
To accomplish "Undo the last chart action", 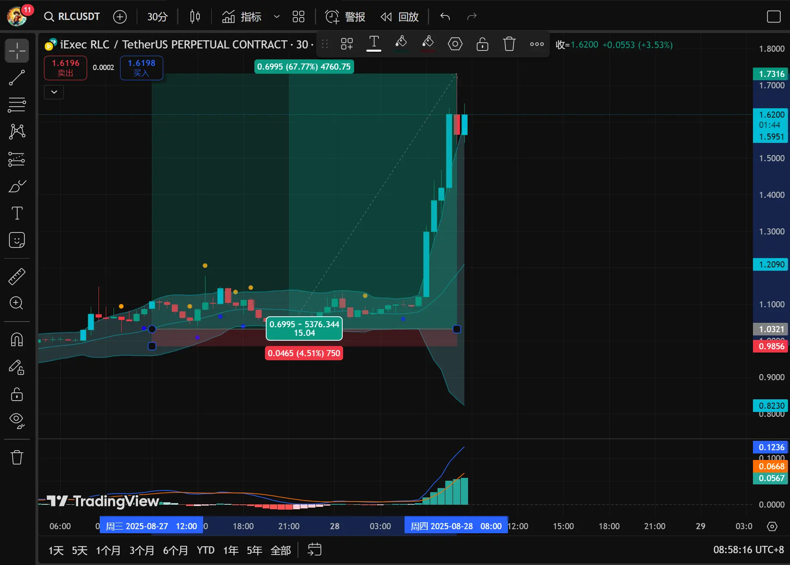I will tap(445, 17).
